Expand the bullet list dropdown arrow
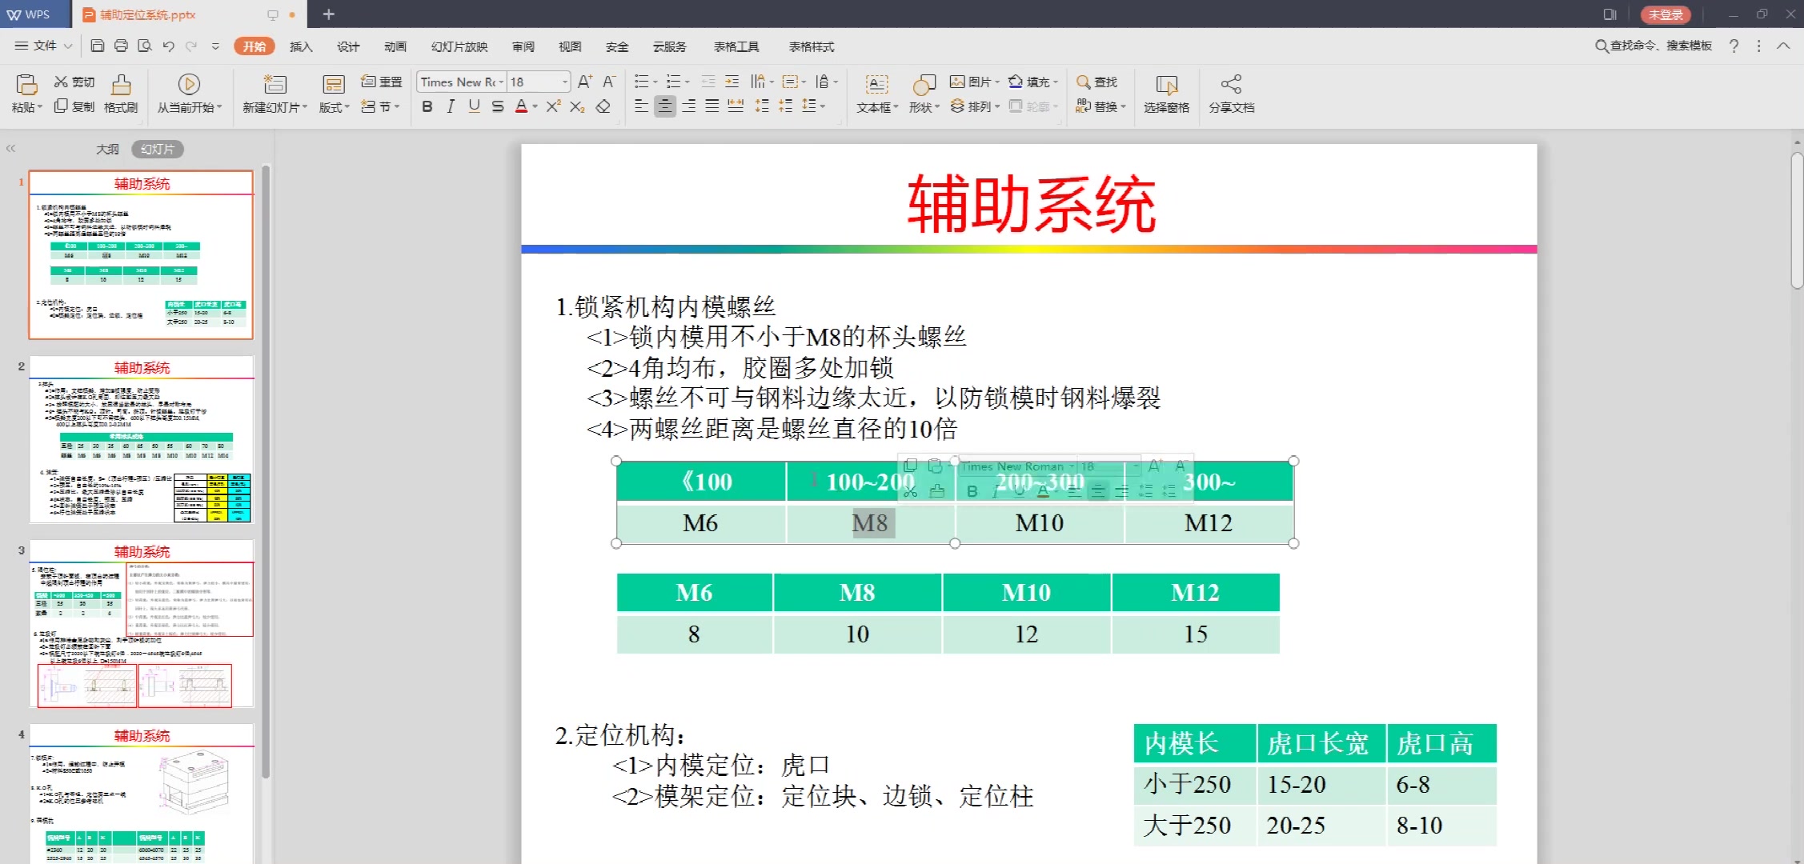The width and height of the screenshot is (1804, 864). [x=655, y=82]
